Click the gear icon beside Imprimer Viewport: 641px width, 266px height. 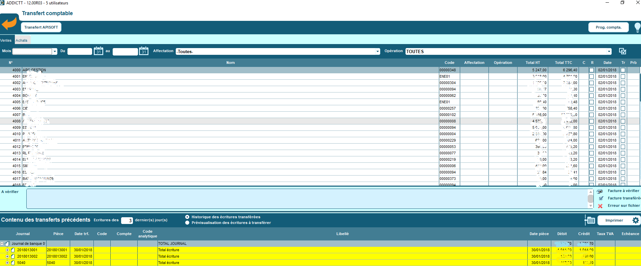coord(636,220)
